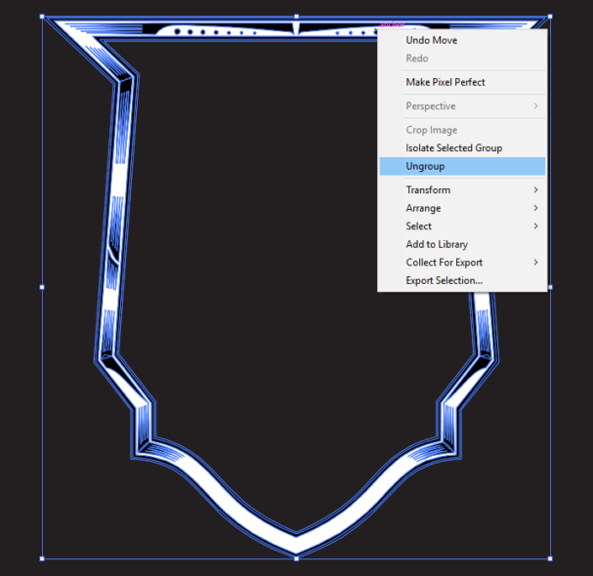This screenshot has width=593, height=576.
Task: Click Make Pixel Perfect menu entry
Action: click(x=445, y=82)
